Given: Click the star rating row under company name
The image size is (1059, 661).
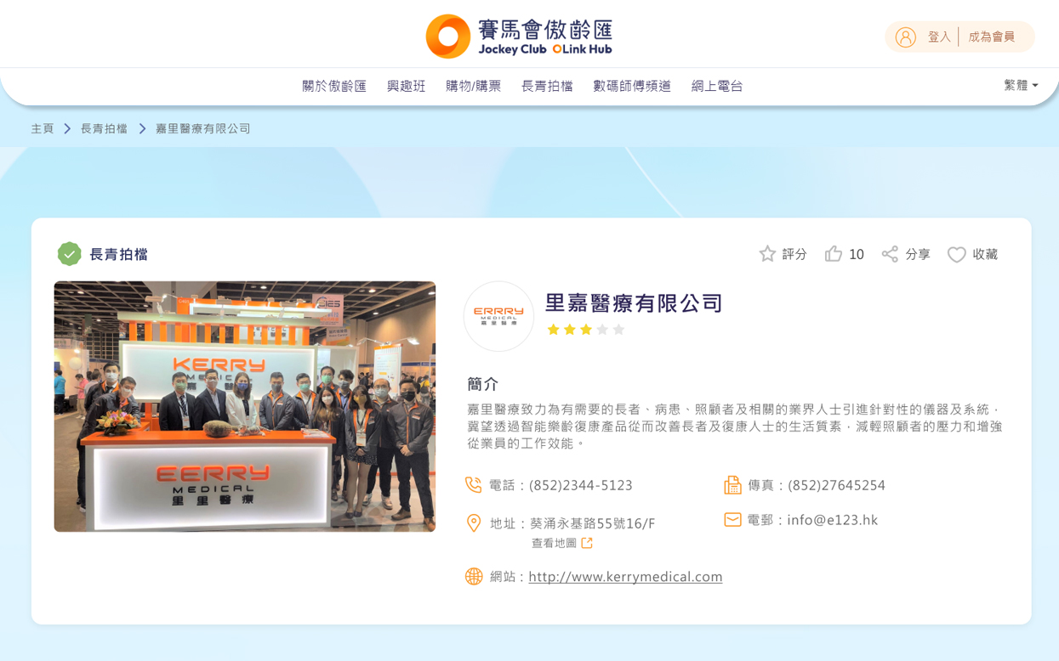Looking at the screenshot, I should click(586, 330).
